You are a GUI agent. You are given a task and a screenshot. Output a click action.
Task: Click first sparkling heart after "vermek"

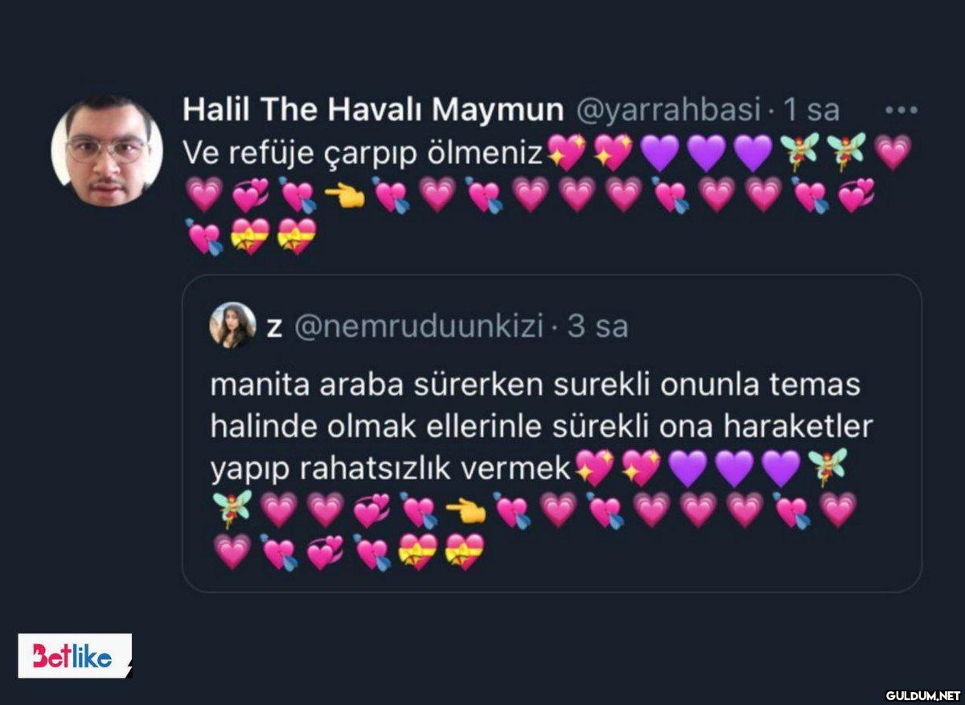coord(594,468)
